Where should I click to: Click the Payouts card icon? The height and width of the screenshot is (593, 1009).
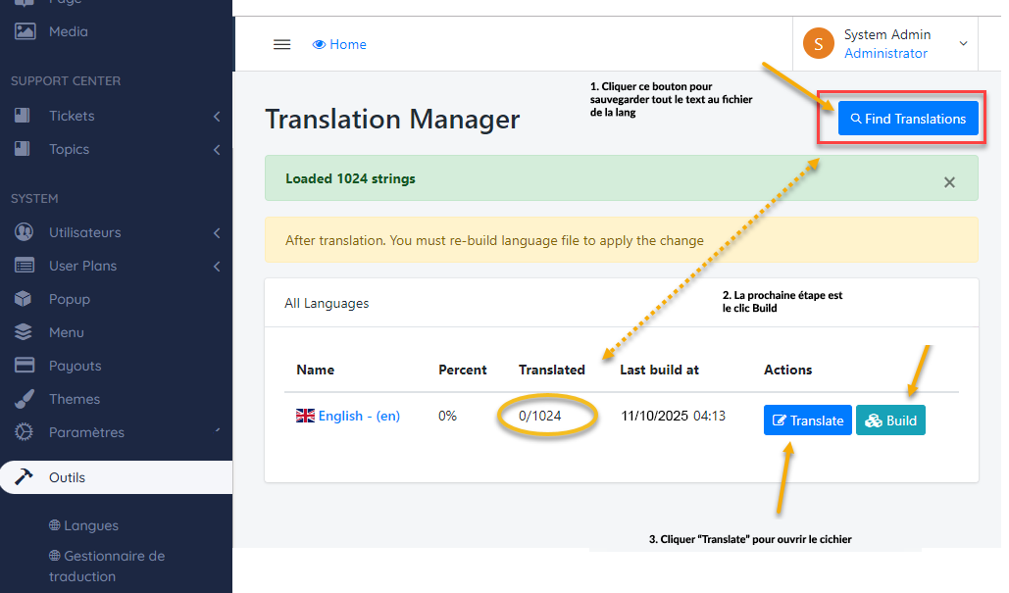click(x=25, y=366)
